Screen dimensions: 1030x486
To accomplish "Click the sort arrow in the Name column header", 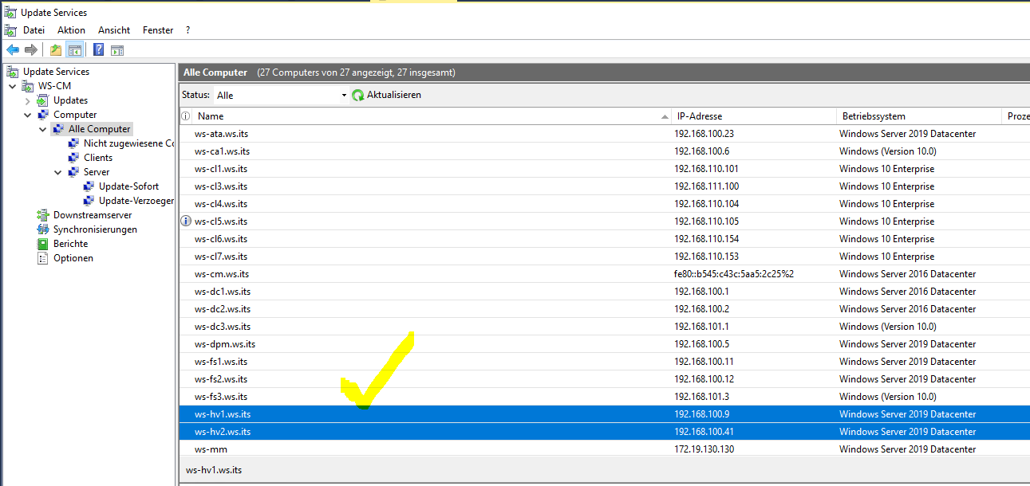I will tap(665, 116).
